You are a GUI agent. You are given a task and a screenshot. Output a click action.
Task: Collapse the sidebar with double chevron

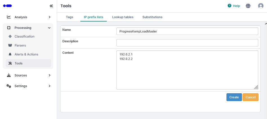pyautogui.click(x=51, y=6)
